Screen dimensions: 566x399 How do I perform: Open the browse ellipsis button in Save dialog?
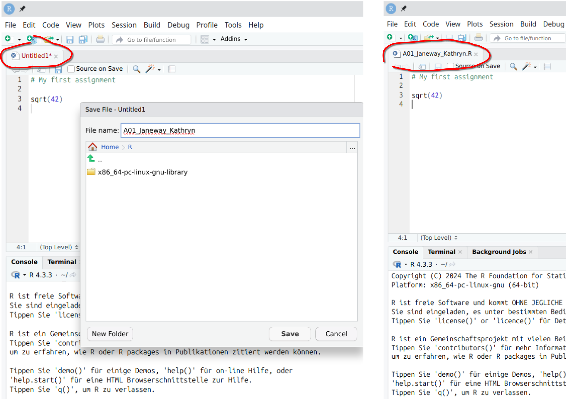click(352, 148)
